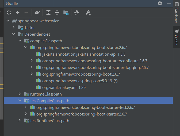Expand spring-boot-starter-logging:2.6.7 dependency
This screenshot has width=180, height=136.
click(x=32, y=67)
